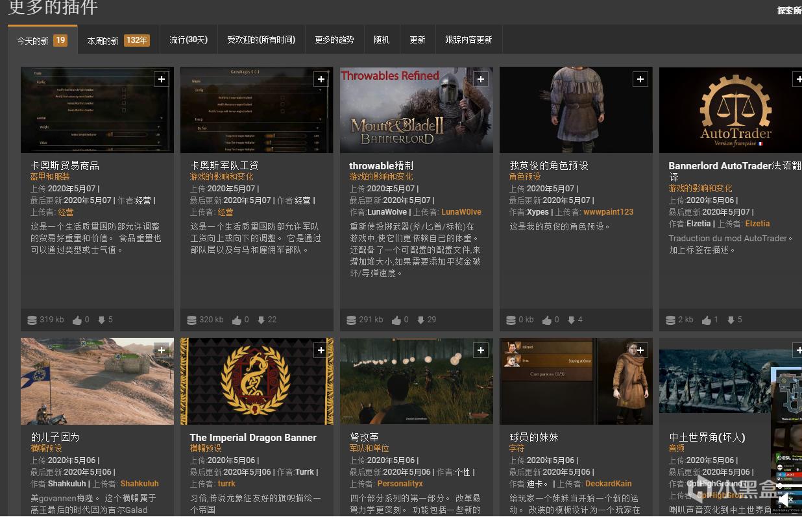Switch to the 本周的新 tab
802x522 pixels.
(118, 40)
